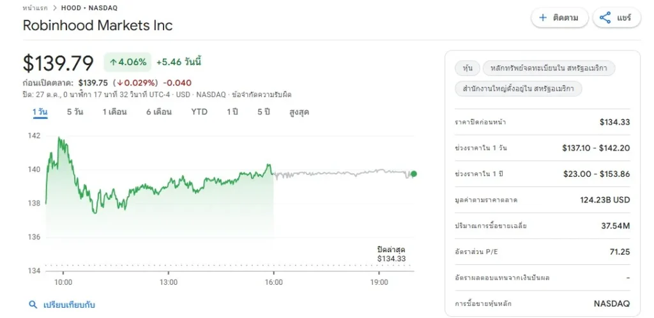The width and height of the screenshot is (654, 318).
Task: Click the NASDAQ primary exchange value
Action: pos(612,304)
